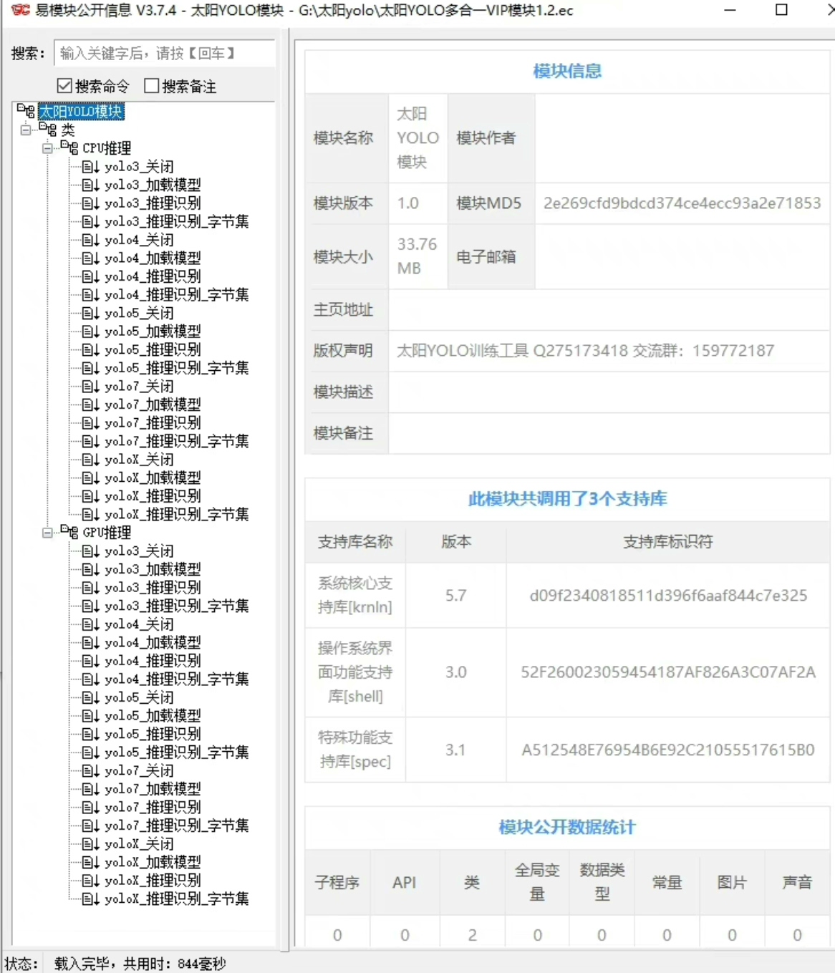
Task: Click method icon of yoloX_关闭 under GPU推理
Action: click(91, 843)
